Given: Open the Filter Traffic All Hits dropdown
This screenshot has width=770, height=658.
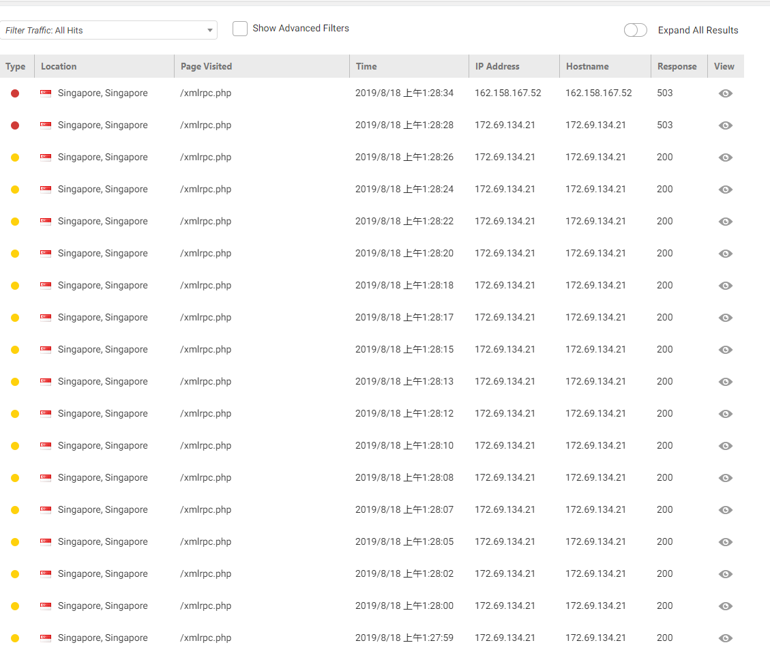Looking at the screenshot, I should tap(109, 30).
